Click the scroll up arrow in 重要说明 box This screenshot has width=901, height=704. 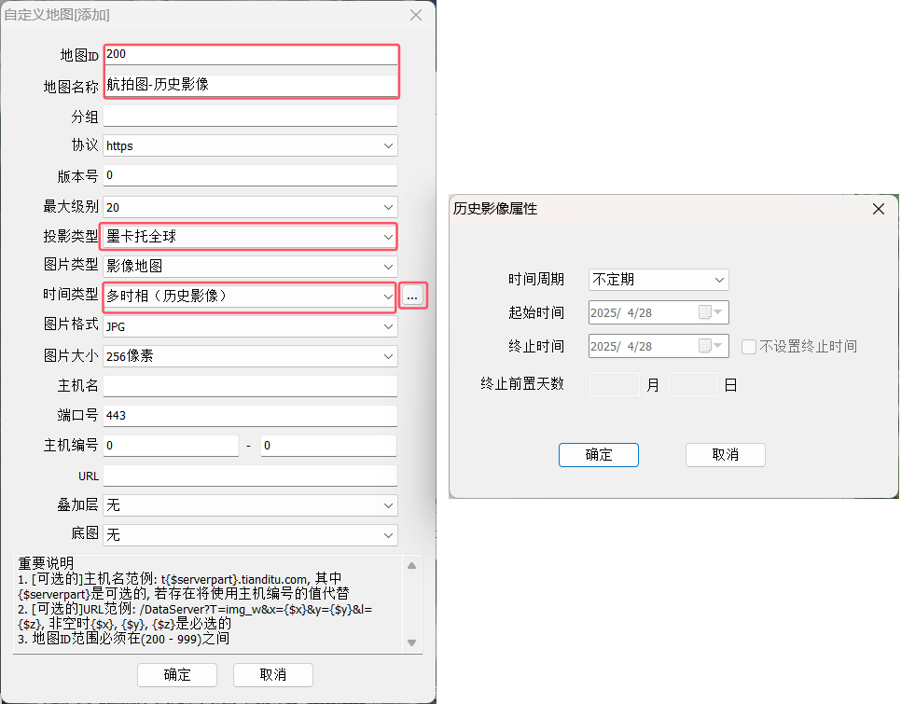coord(412,566)
